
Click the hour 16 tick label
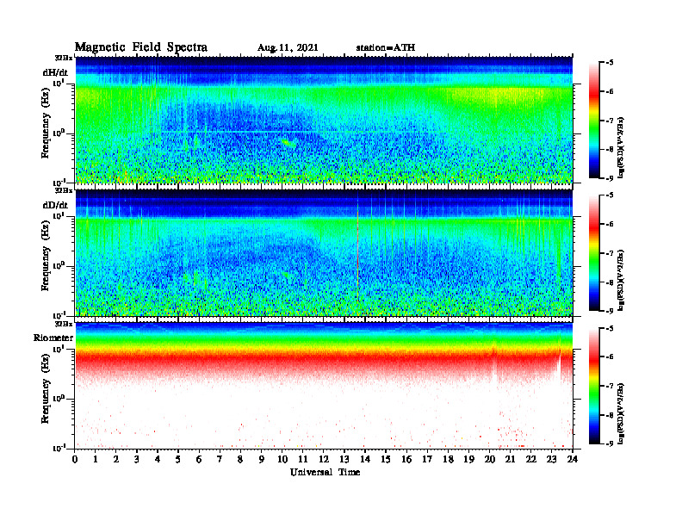[x=406, y=459]
